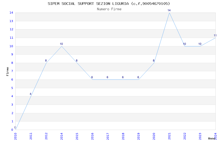
Task: Click y-axis tick value 13
Action: (x=11, y=21)
